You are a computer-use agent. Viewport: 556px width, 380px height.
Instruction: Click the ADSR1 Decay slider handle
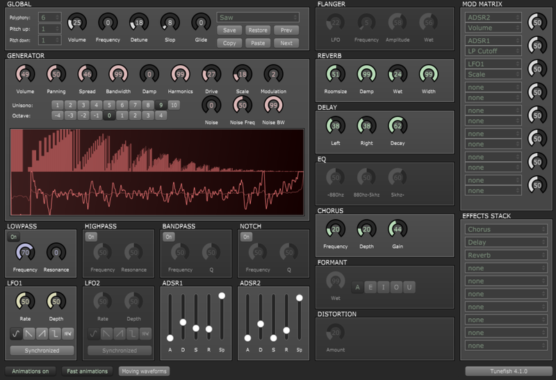183,322
